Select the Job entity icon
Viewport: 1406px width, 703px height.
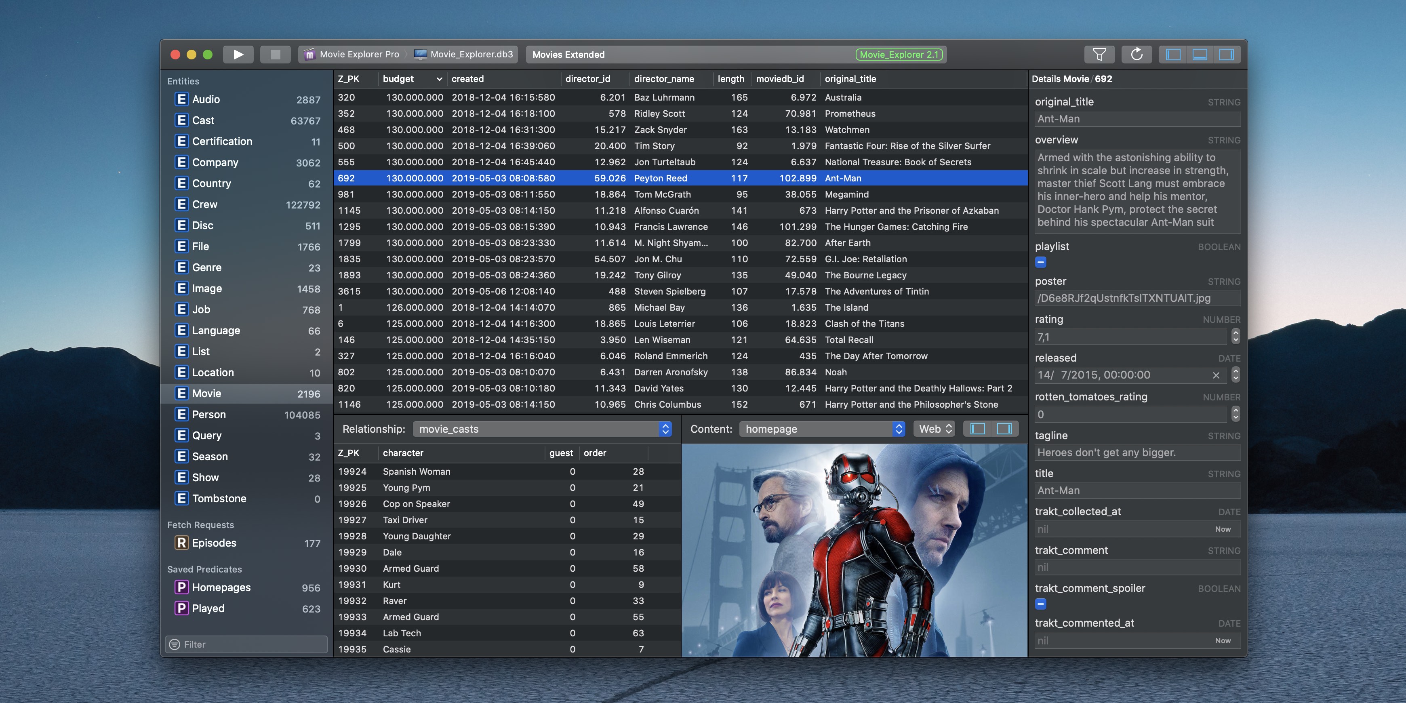tap(182, 309)
